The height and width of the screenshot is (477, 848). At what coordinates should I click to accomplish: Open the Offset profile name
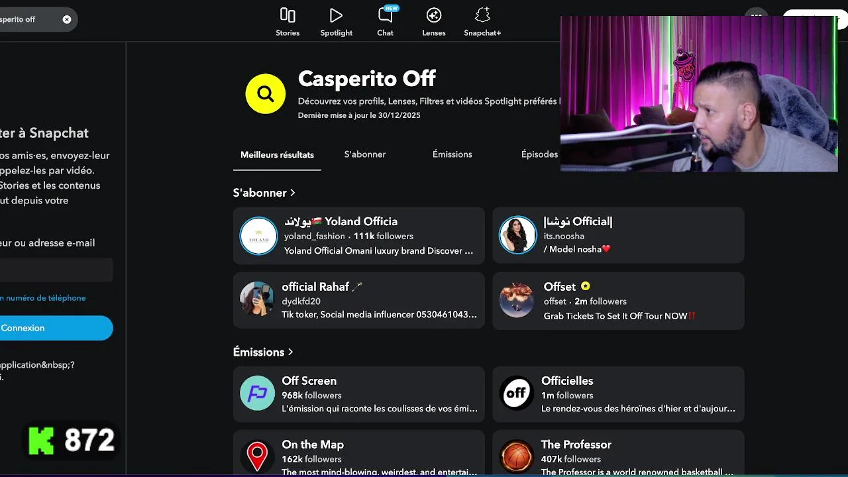[560, 287]
